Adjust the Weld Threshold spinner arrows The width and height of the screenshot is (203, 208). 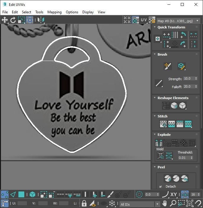pos(191,158)
